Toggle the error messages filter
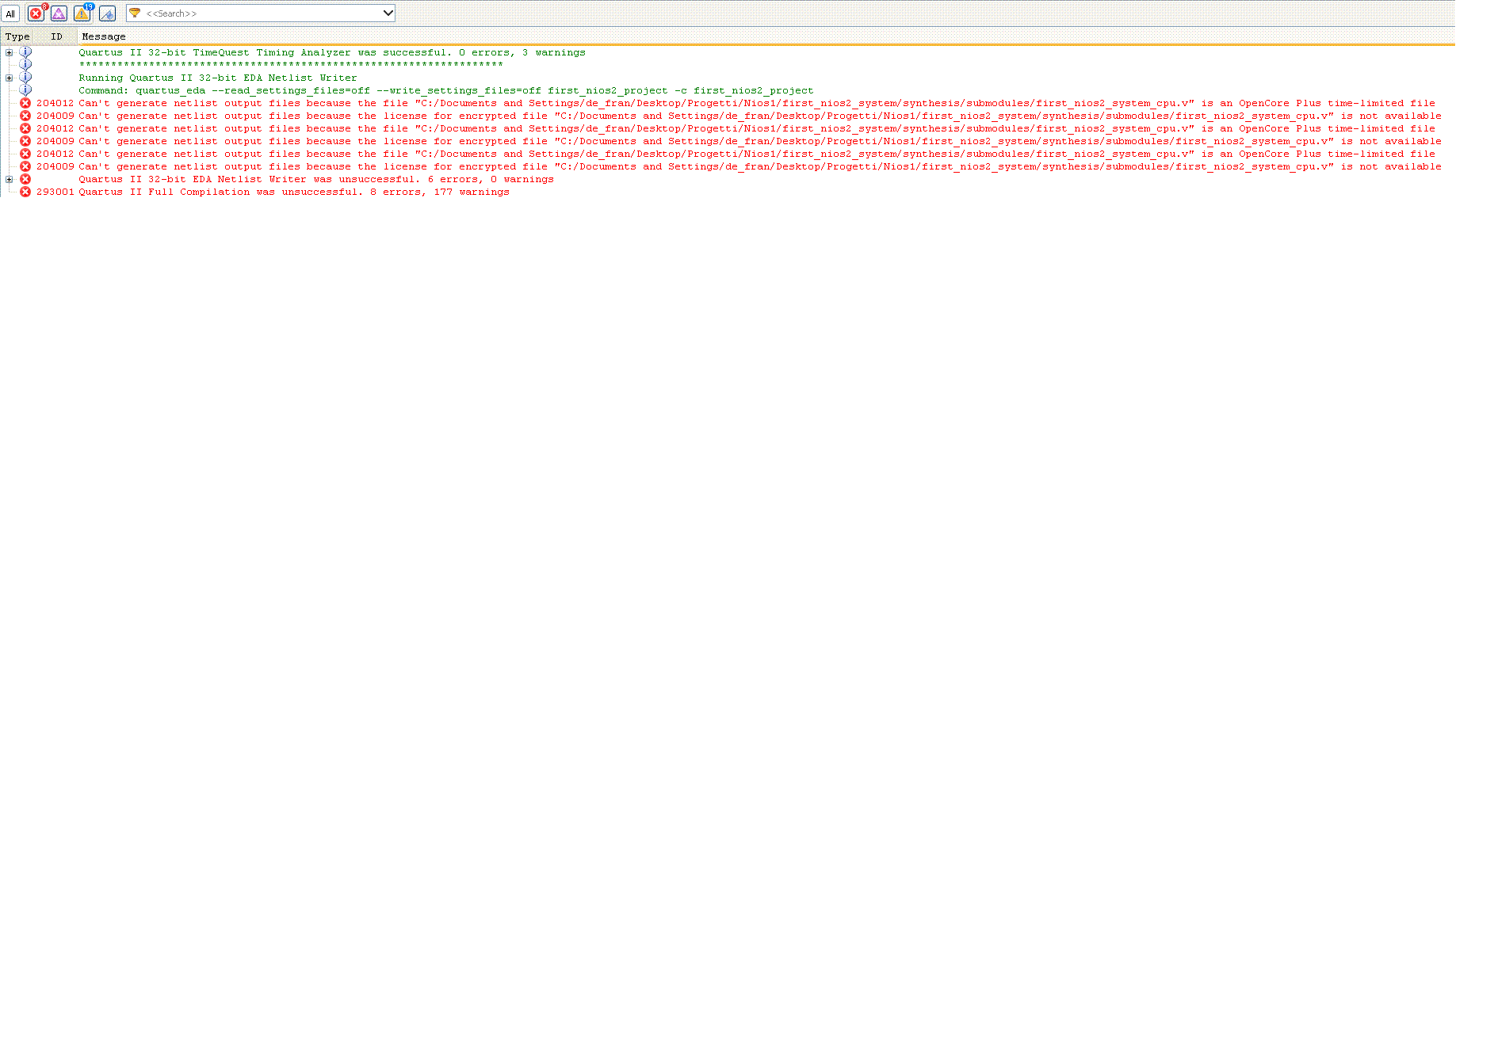Screen dimensions: 1498x1048 click(36, 13)
